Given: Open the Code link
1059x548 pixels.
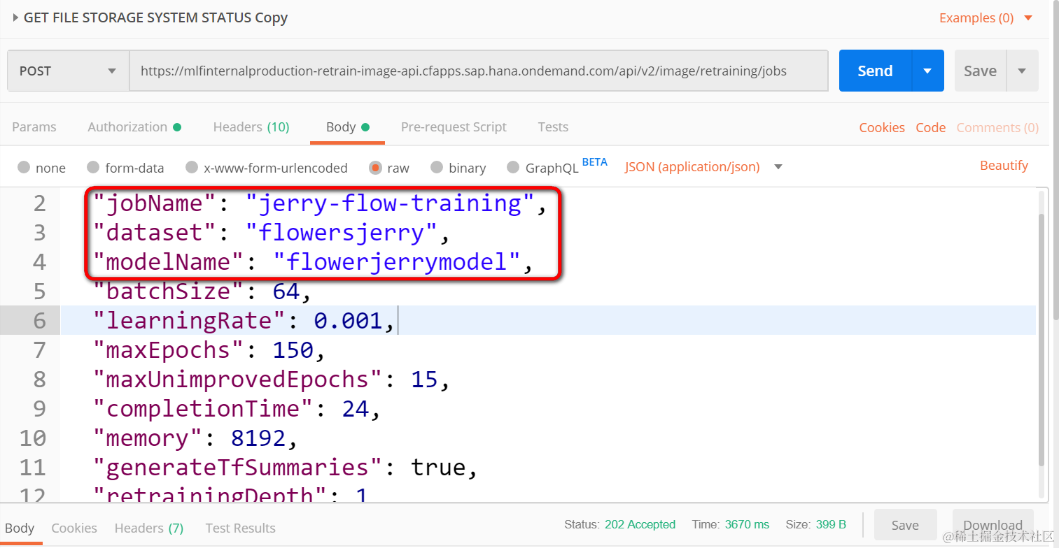Looking at the screenshot, I should click(x=931, y=128).
